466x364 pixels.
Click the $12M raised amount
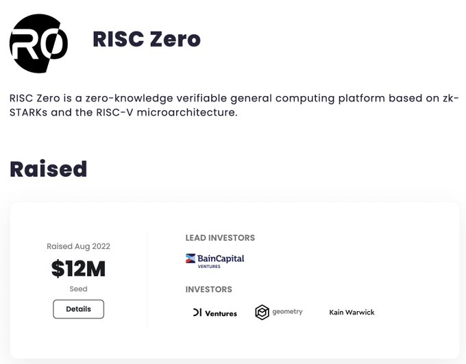[78, 269]
